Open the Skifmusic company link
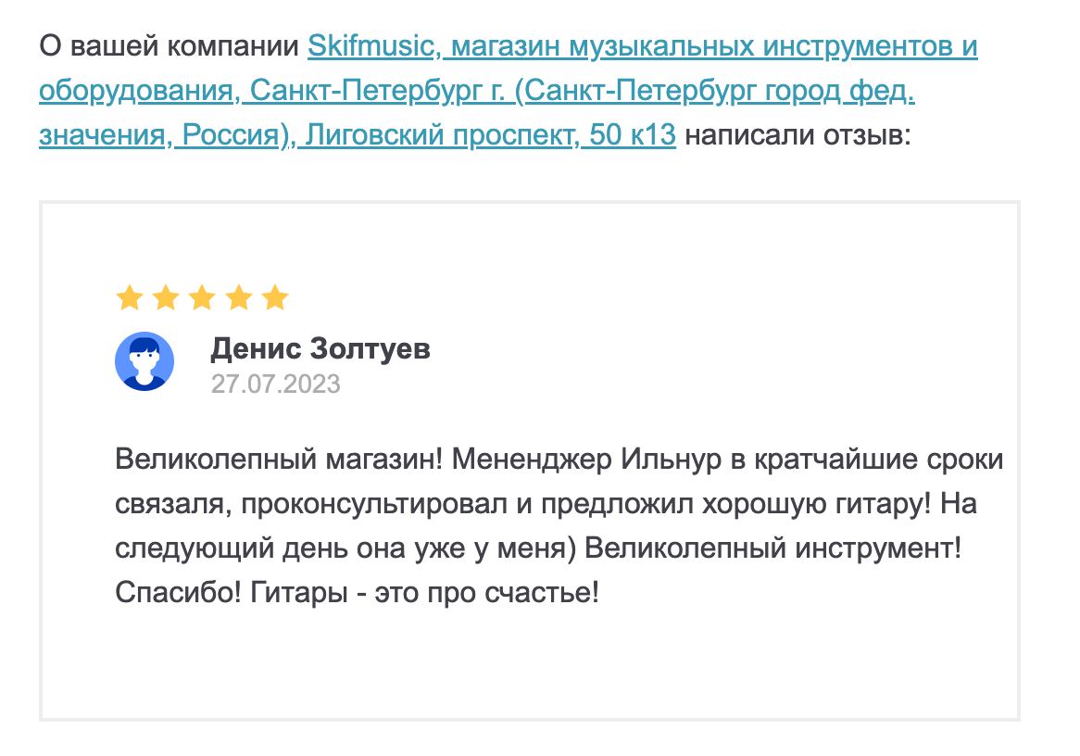Screen dimensions: 1080x756 click(x=370, y=46)
